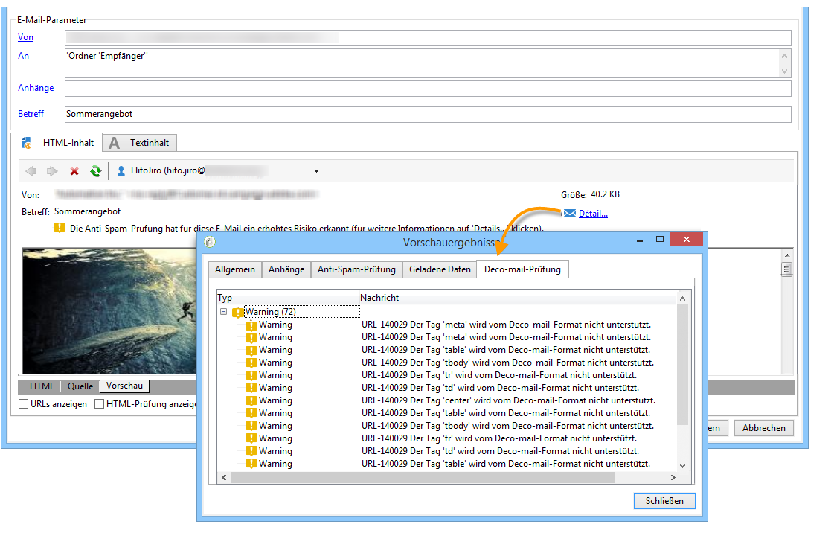Click the email preview image thumbnail
The width and height of the screenshot is (834, 533).
coord(109,311)
